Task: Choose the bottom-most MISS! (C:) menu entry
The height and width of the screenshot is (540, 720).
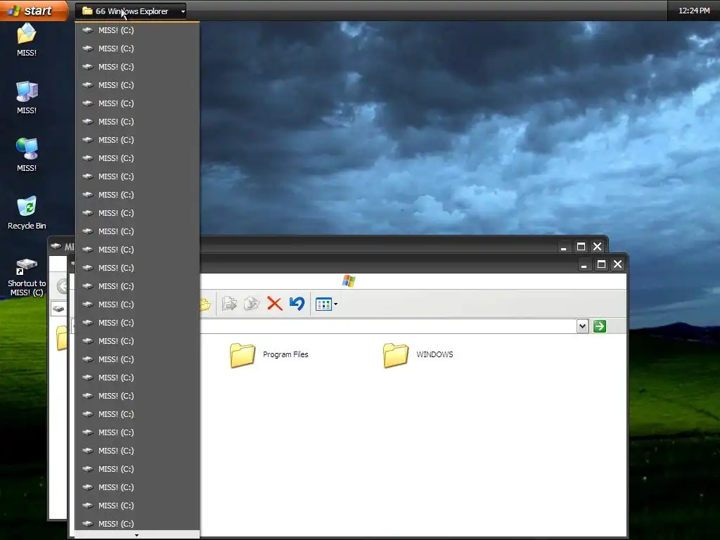Action: (x=137, y=523)
